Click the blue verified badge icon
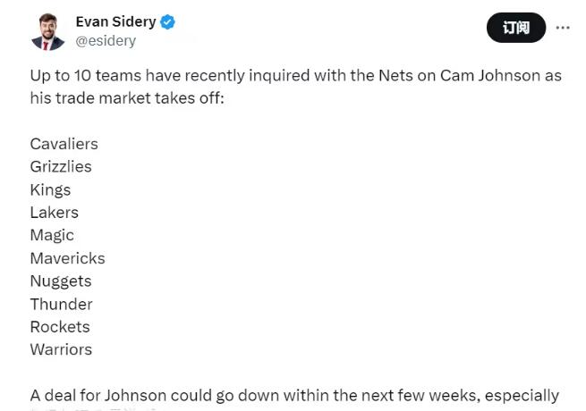 [x=167, y=22]
